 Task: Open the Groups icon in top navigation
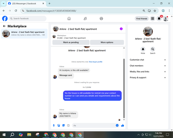[101, 19]
